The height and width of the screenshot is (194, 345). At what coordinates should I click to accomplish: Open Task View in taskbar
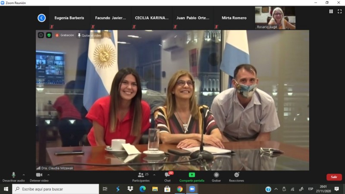coord(105,189)
